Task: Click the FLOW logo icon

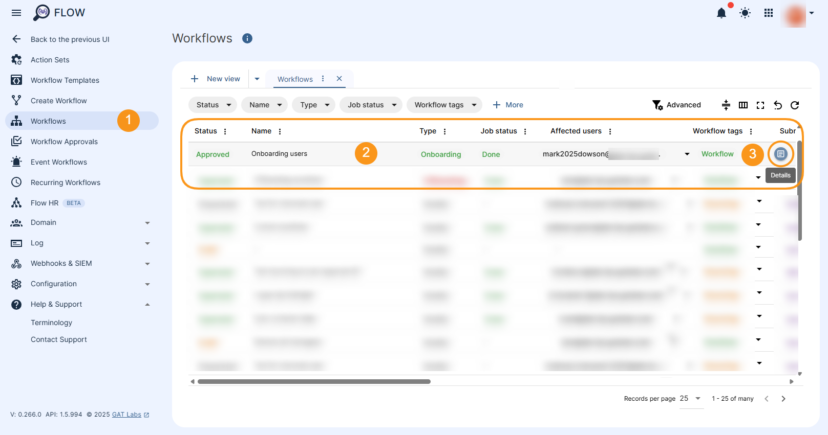Action: [x=41, y=13]
